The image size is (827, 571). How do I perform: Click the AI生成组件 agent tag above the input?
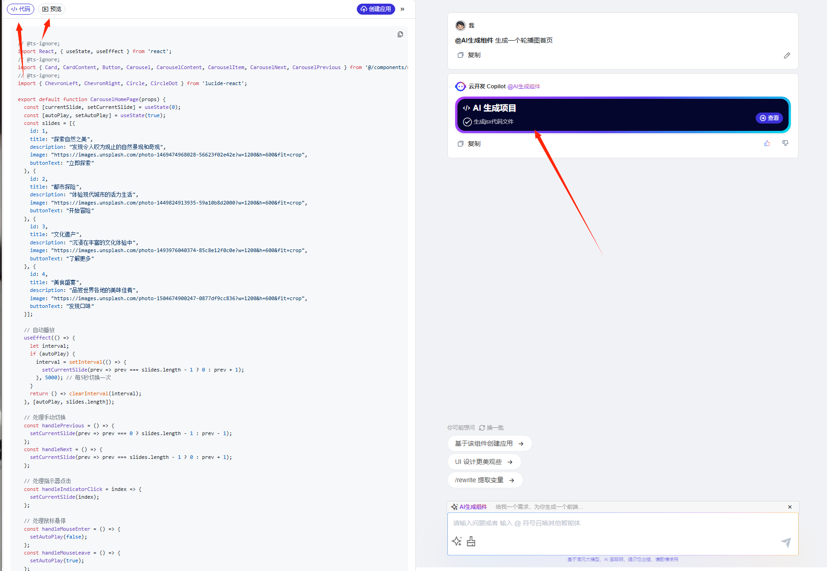coord(469,507)
